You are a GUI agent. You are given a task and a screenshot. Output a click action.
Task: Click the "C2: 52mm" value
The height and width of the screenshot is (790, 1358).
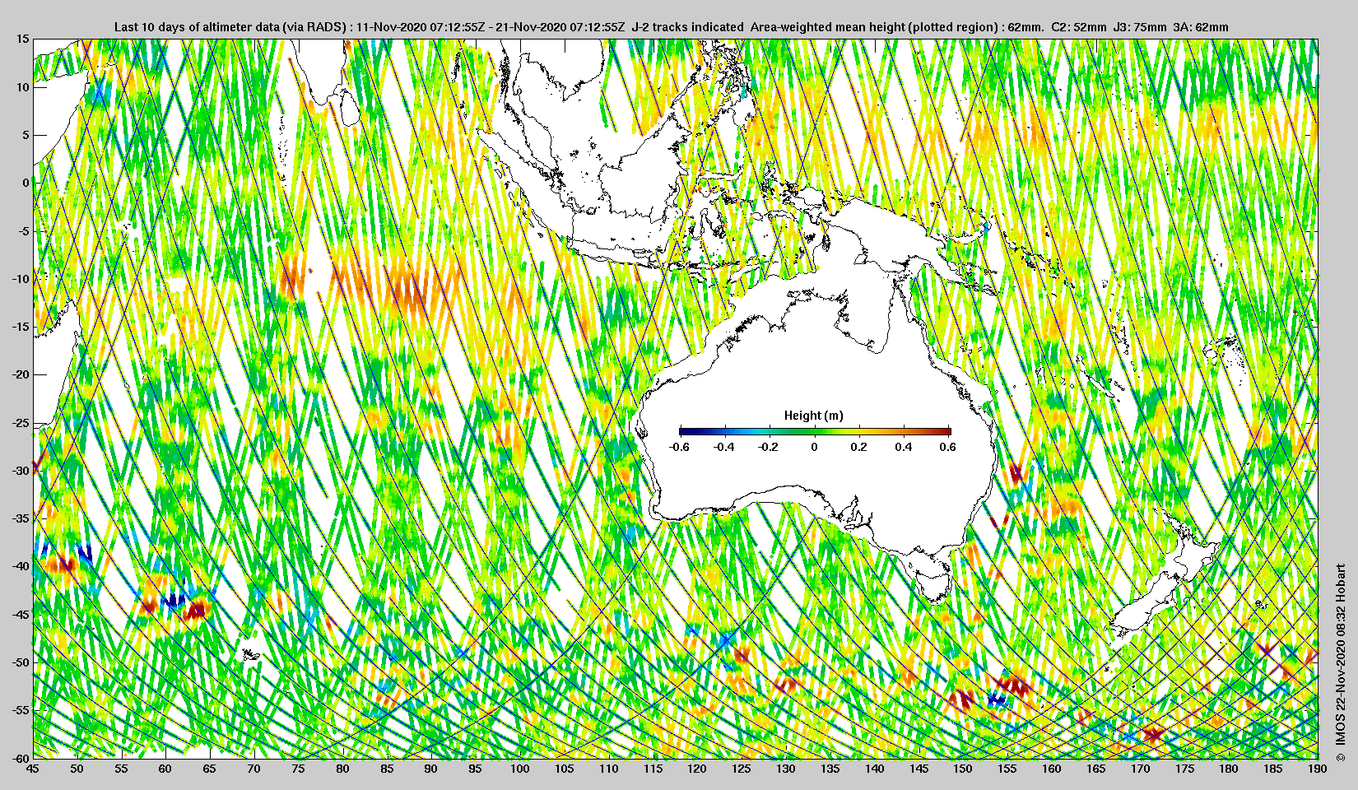coord(1079,27)
